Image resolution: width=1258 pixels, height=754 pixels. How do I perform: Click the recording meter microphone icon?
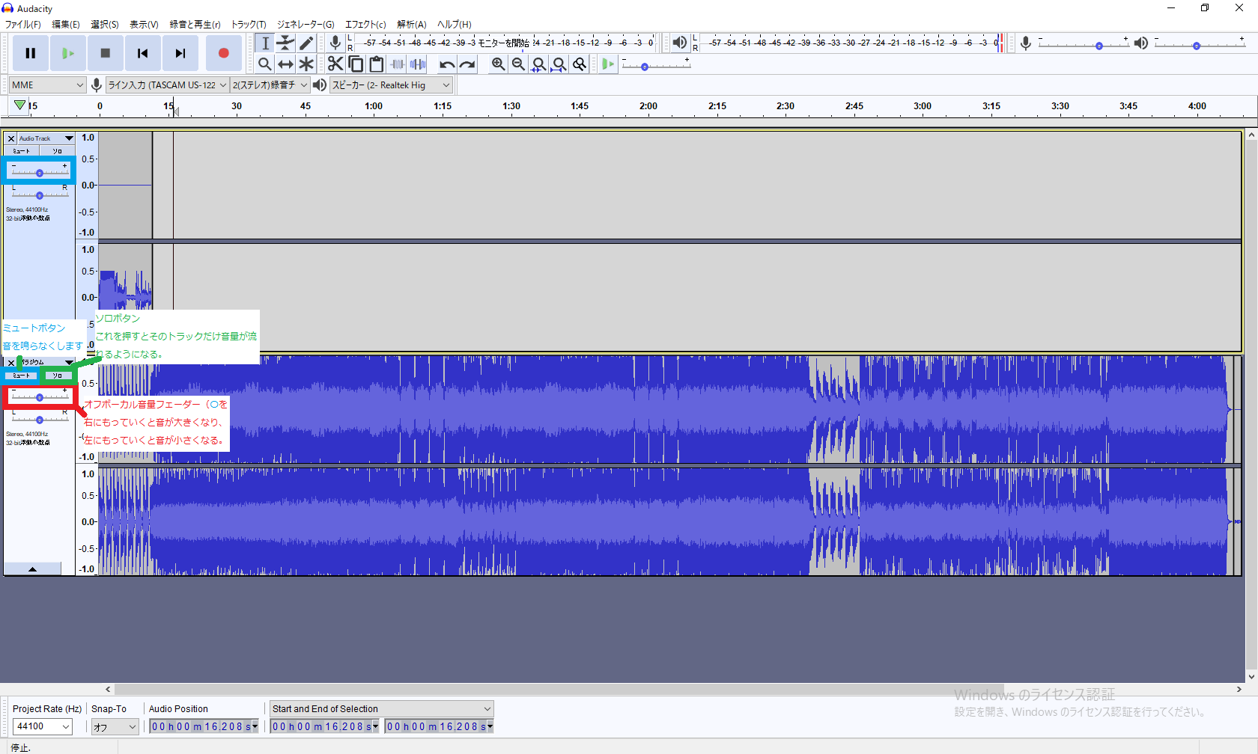point(335,43)
